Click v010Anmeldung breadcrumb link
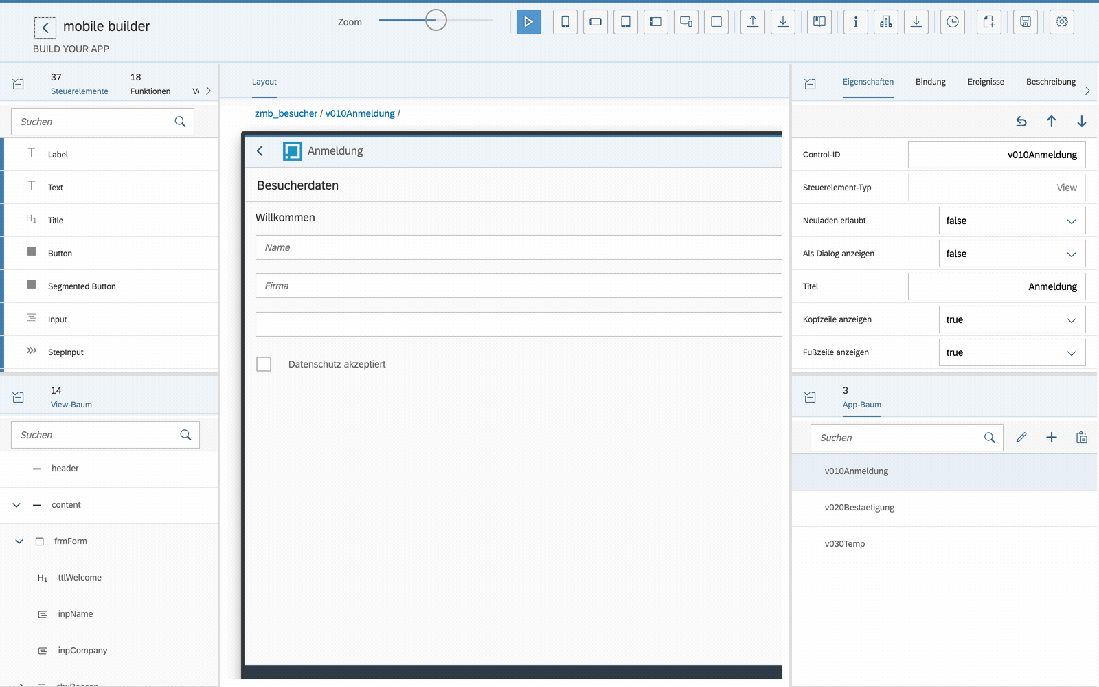The width and height of the screenshot is (1099, 687). [x=360, y=113]
